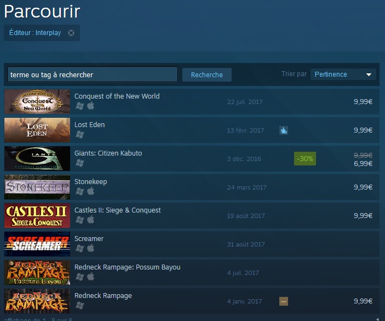Click the Mac icon under Screamer
This screenshot has height=321, width=385.
(90, 248)
